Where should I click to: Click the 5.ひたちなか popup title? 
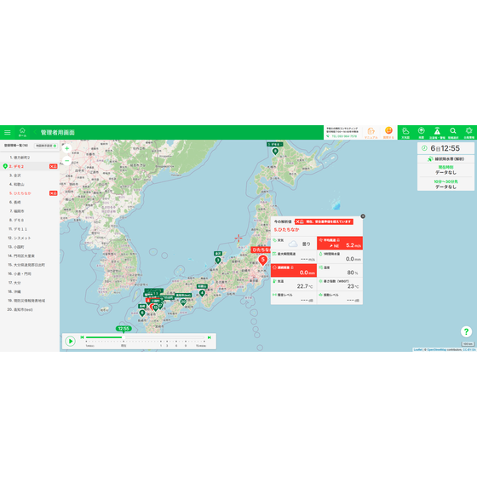[286, 230]
